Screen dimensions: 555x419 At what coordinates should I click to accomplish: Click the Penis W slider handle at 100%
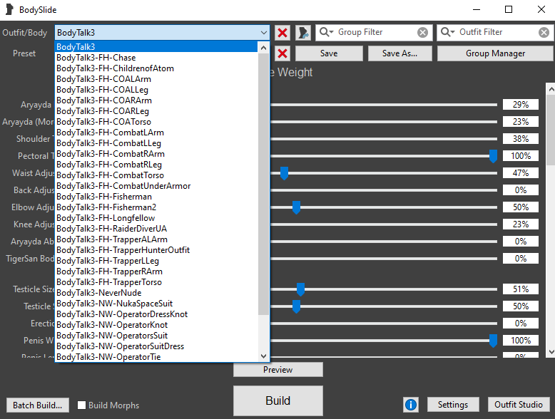[x=493, y=341]
